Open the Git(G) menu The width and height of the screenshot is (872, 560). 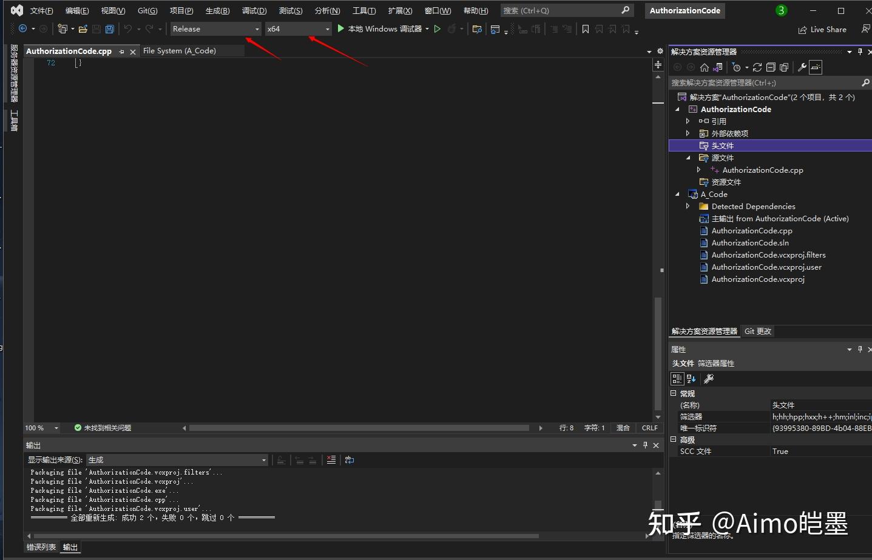[x=147, y=10]
